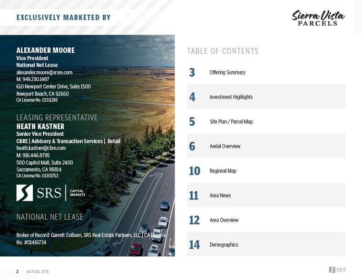362x279 pixels.
Task: Click the Sierra Vista Parcels logo
Action: click(318, 18)
